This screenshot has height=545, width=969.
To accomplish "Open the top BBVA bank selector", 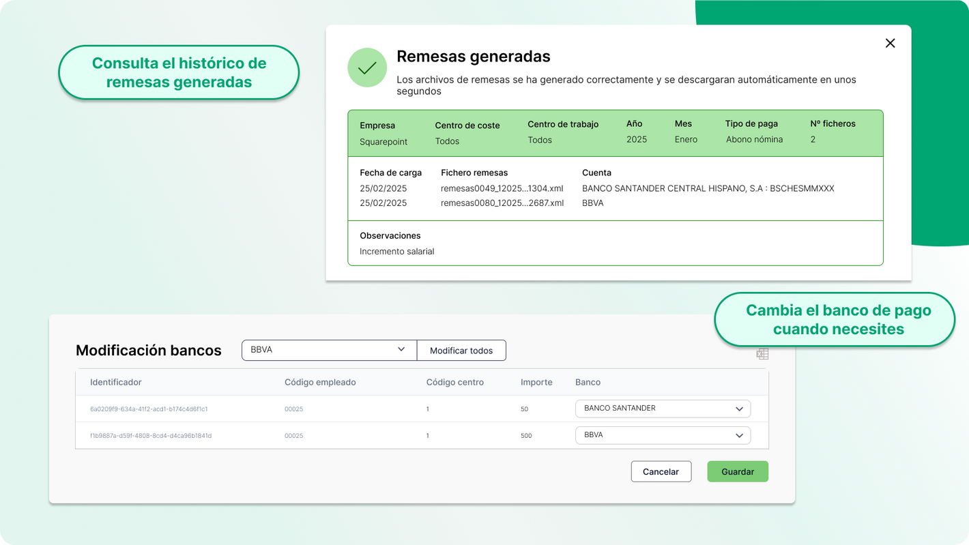I will pyautogui.click(x=329, y=350).
